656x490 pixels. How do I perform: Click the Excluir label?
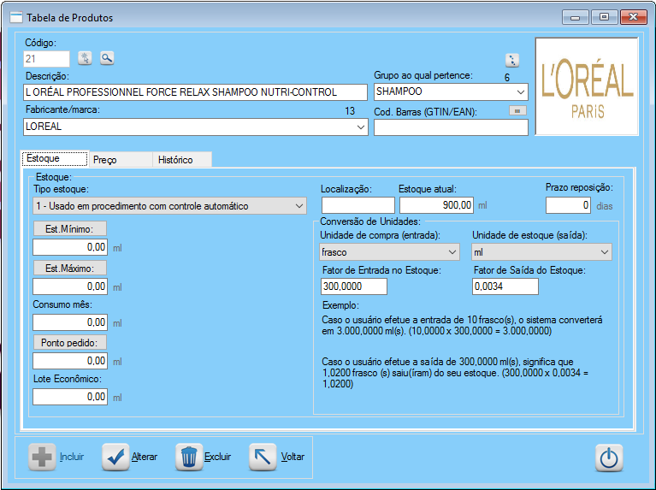coord(217,457)
